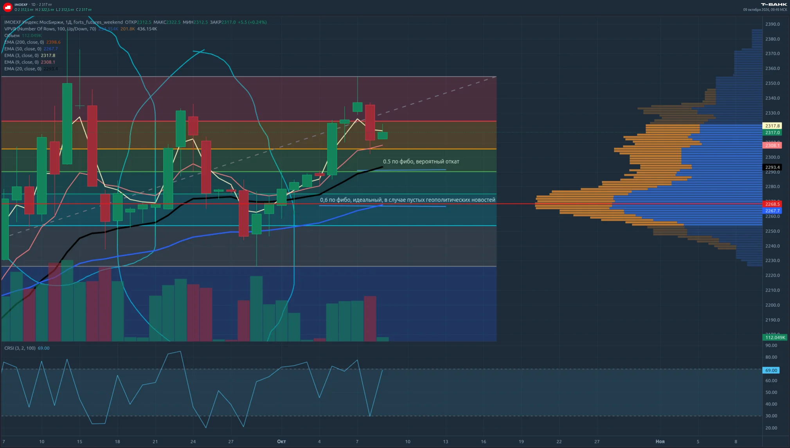
Task: Click the '0,6 по фибо, идеальный' annotation text
Action: (x=408, y=200)
